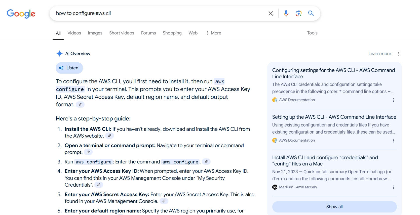Clear the search box with X icon
This screenshot has width=420, height=215.
click(x=271, y=13)
